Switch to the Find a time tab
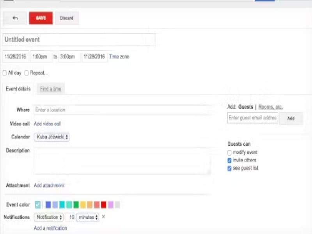The image size is (312, 234). (51, 89)
